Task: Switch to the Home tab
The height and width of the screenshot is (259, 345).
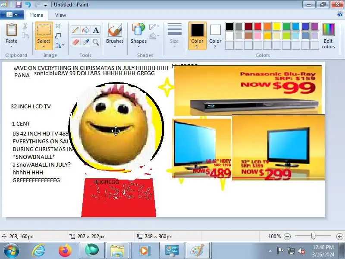Action: click(37, 15)
